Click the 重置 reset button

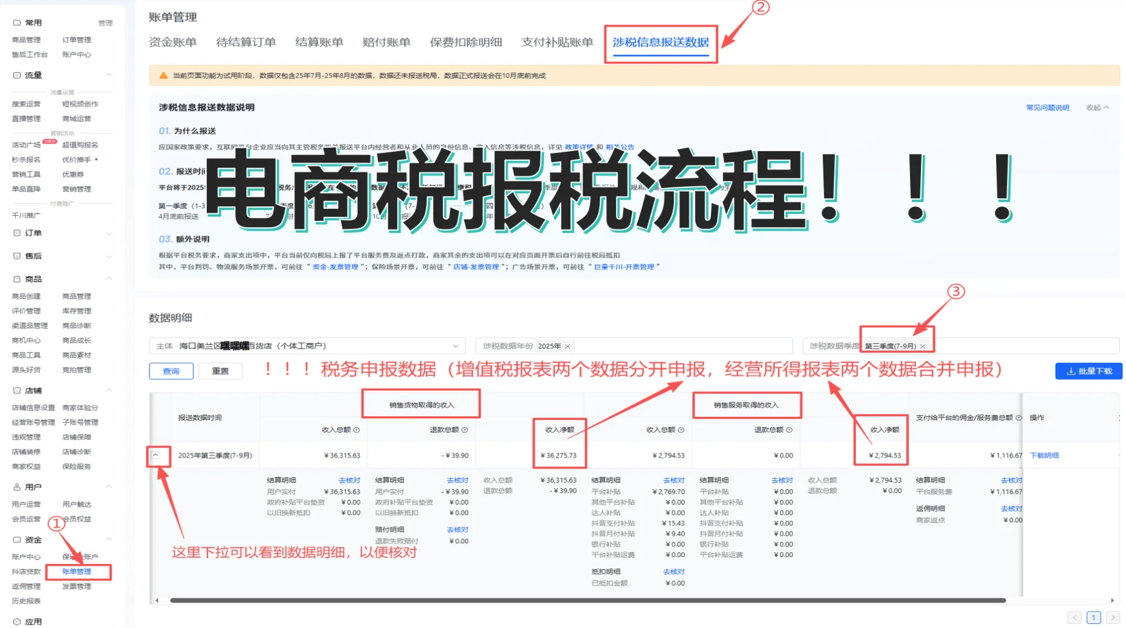pyautogui.click(x=221, y=371)
